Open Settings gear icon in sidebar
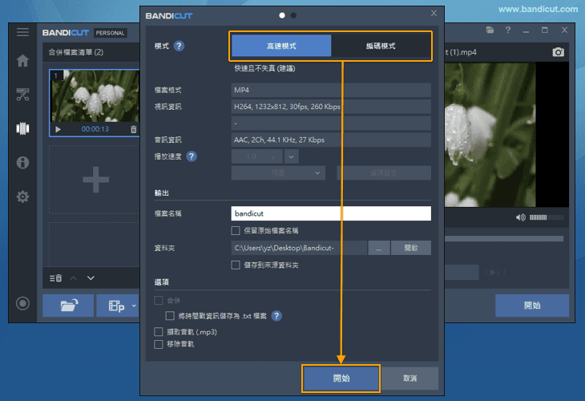Image resolution: width=585 pixels, height=401 pixels. coord(22,196)
